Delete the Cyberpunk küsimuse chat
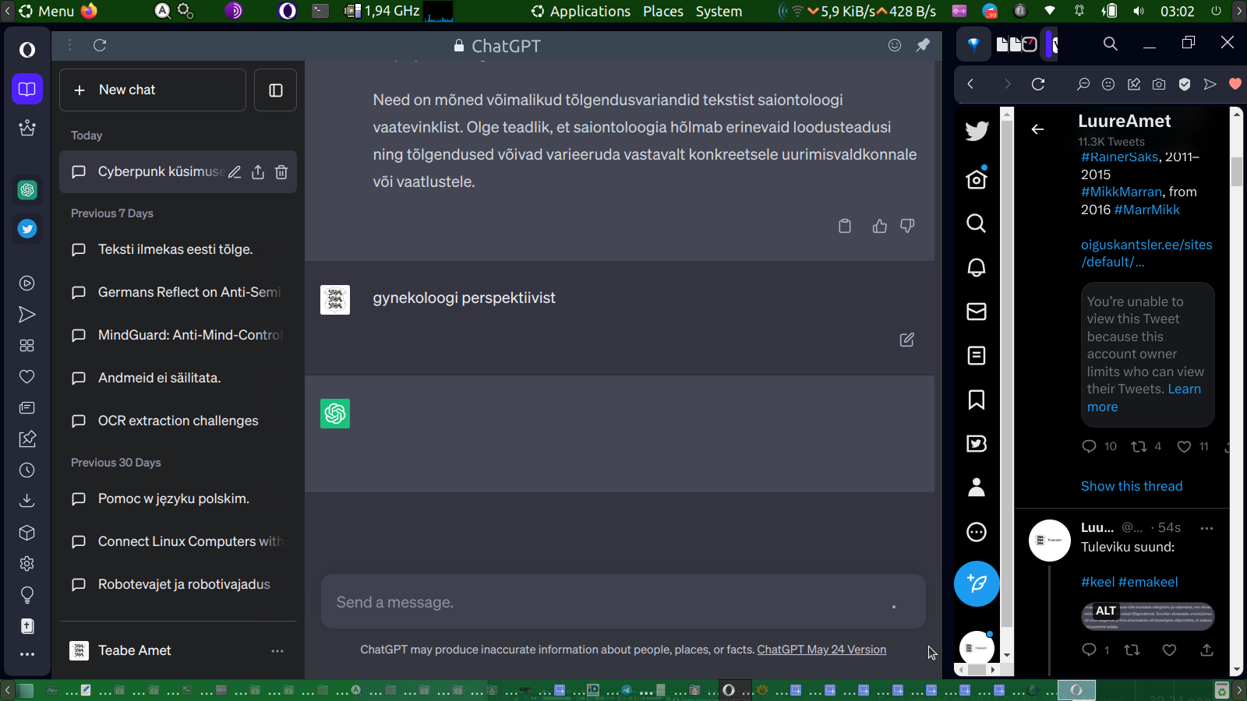This screenshot has height=701, width=1247. pos(281,172)
